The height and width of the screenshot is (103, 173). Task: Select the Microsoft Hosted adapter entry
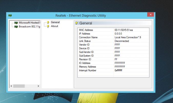(x=29, y=22)
